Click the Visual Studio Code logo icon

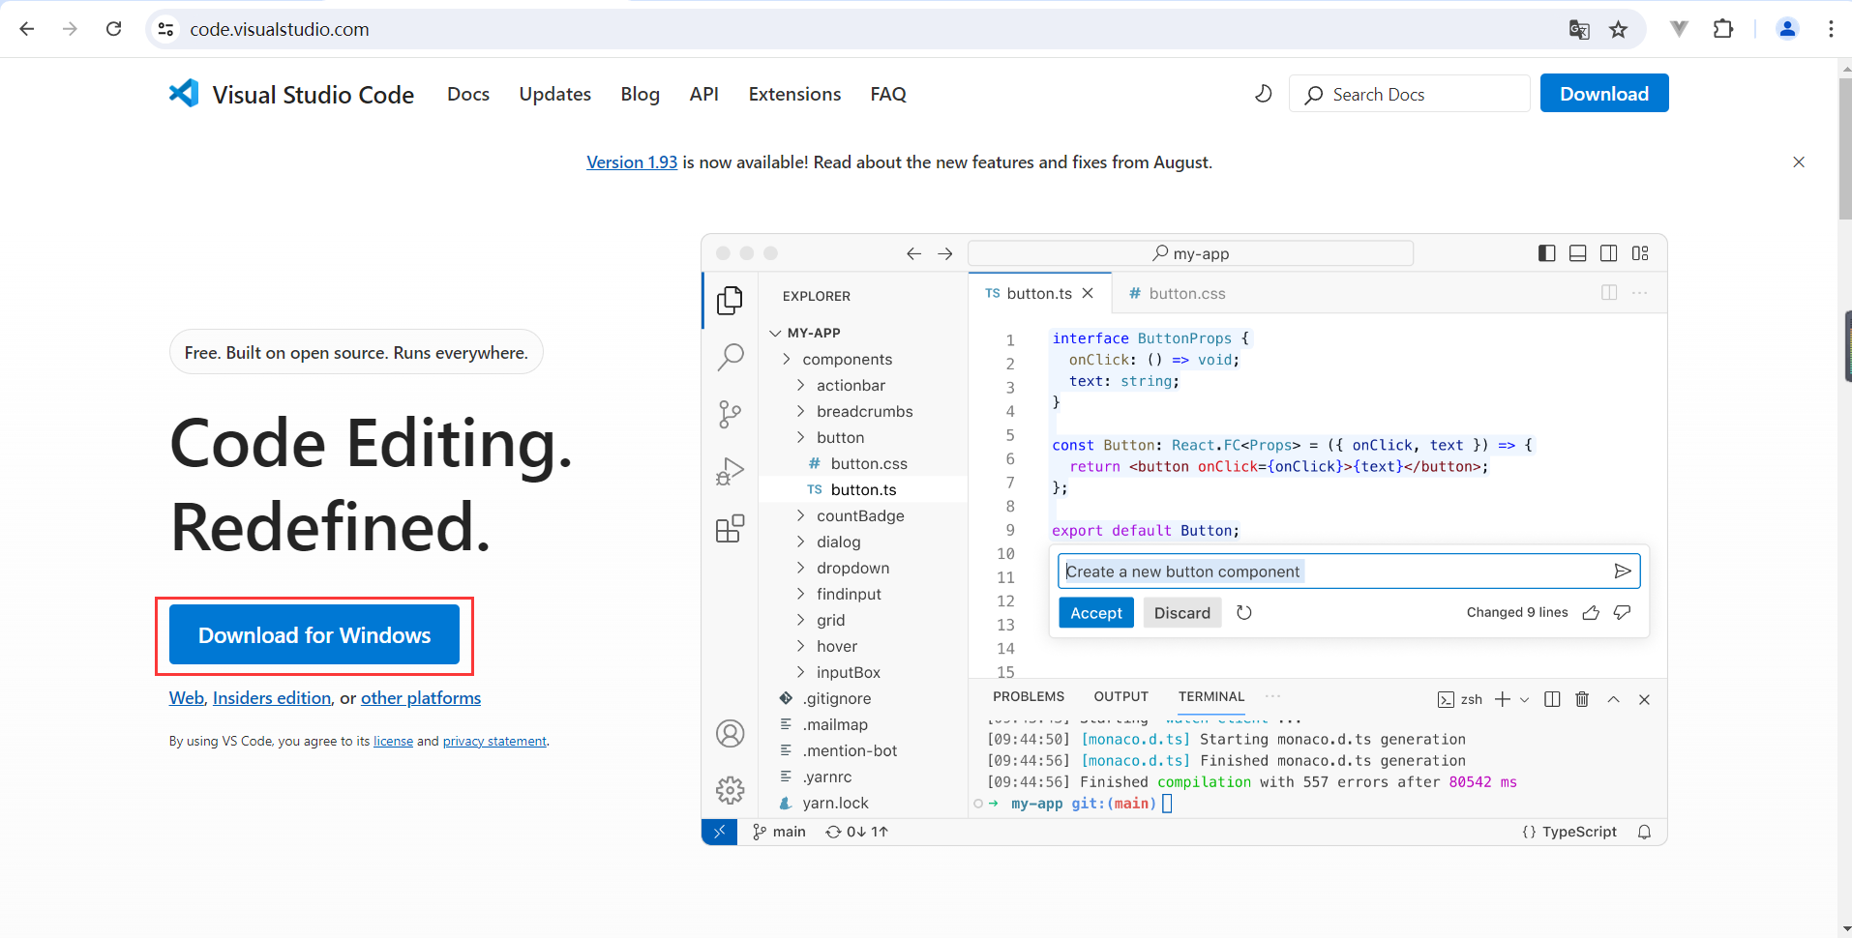[x=184, y=93]
